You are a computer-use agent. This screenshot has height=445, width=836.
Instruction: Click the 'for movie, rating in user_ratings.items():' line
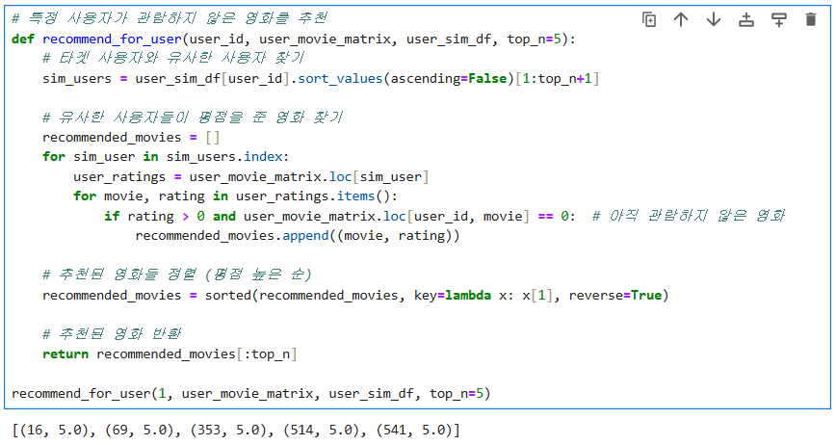(x=235, y=196)
